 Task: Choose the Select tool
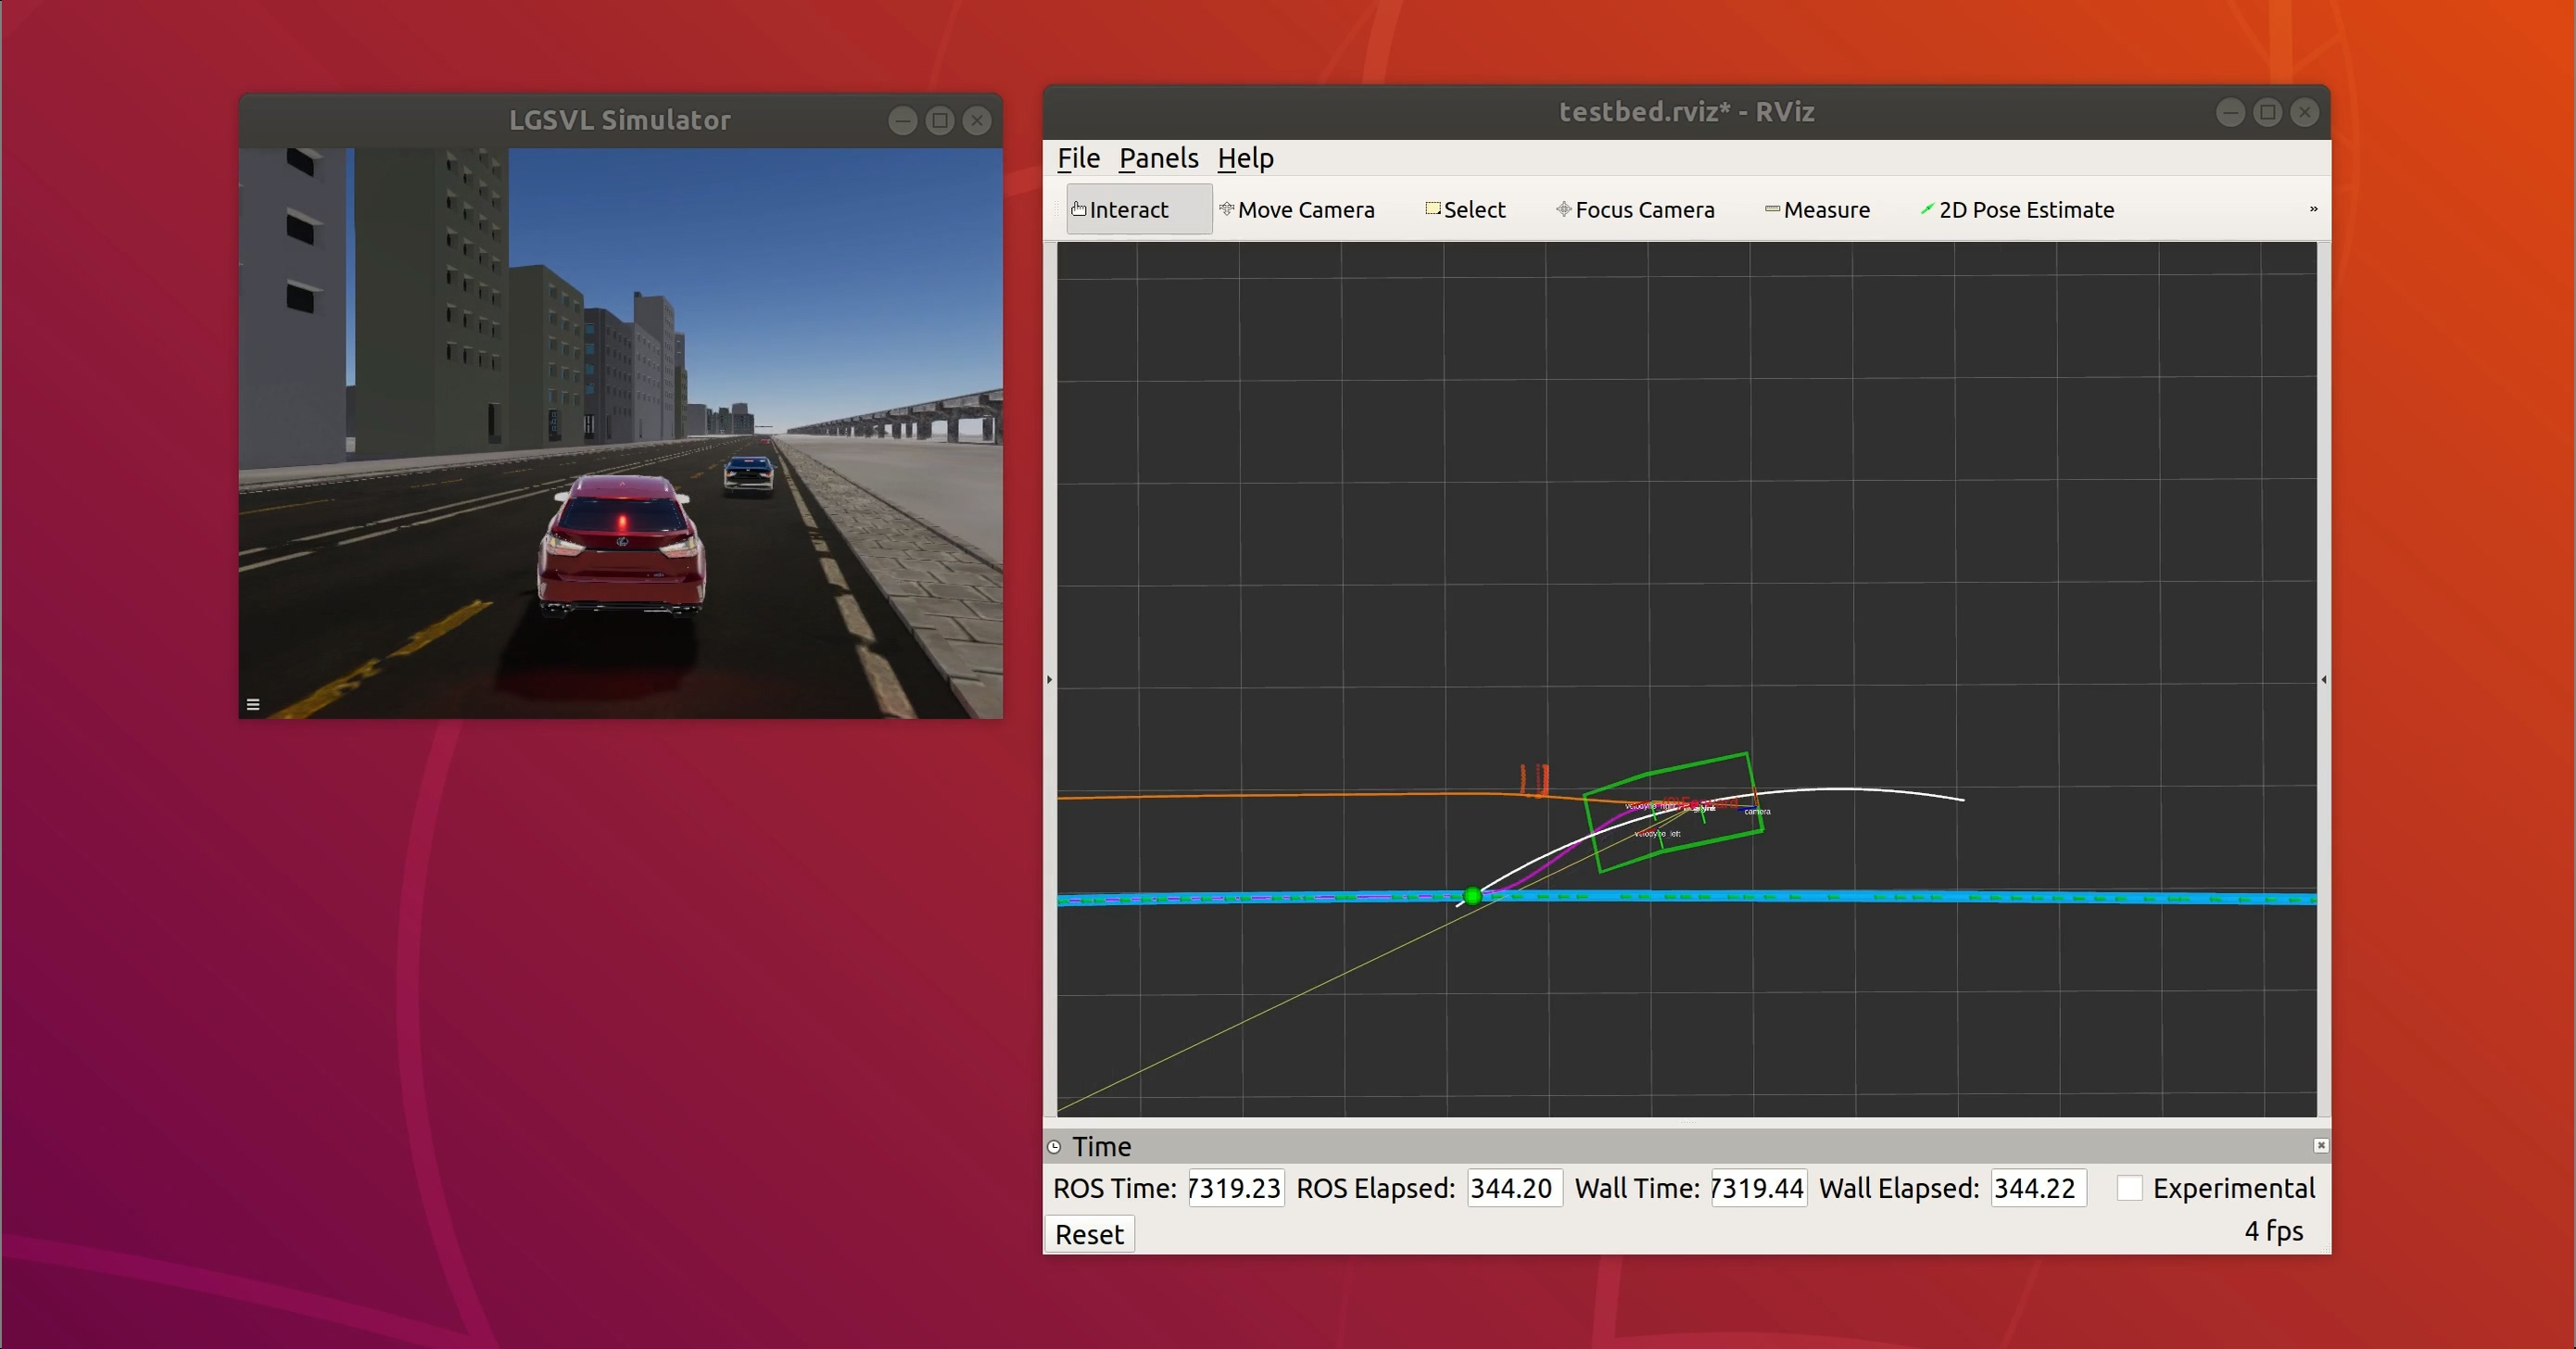pos(1465,210)
